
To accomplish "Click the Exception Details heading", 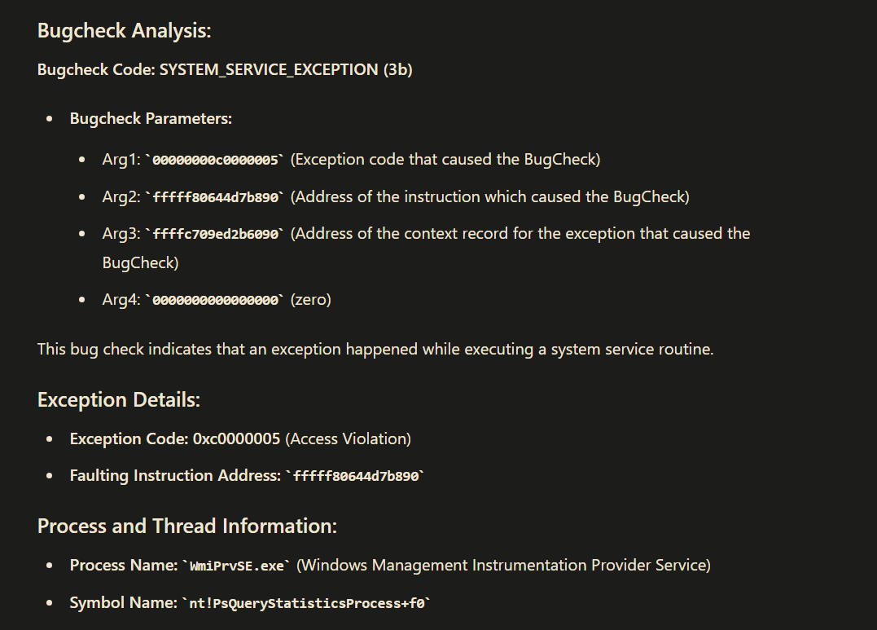I will click(x=119, y=400).
